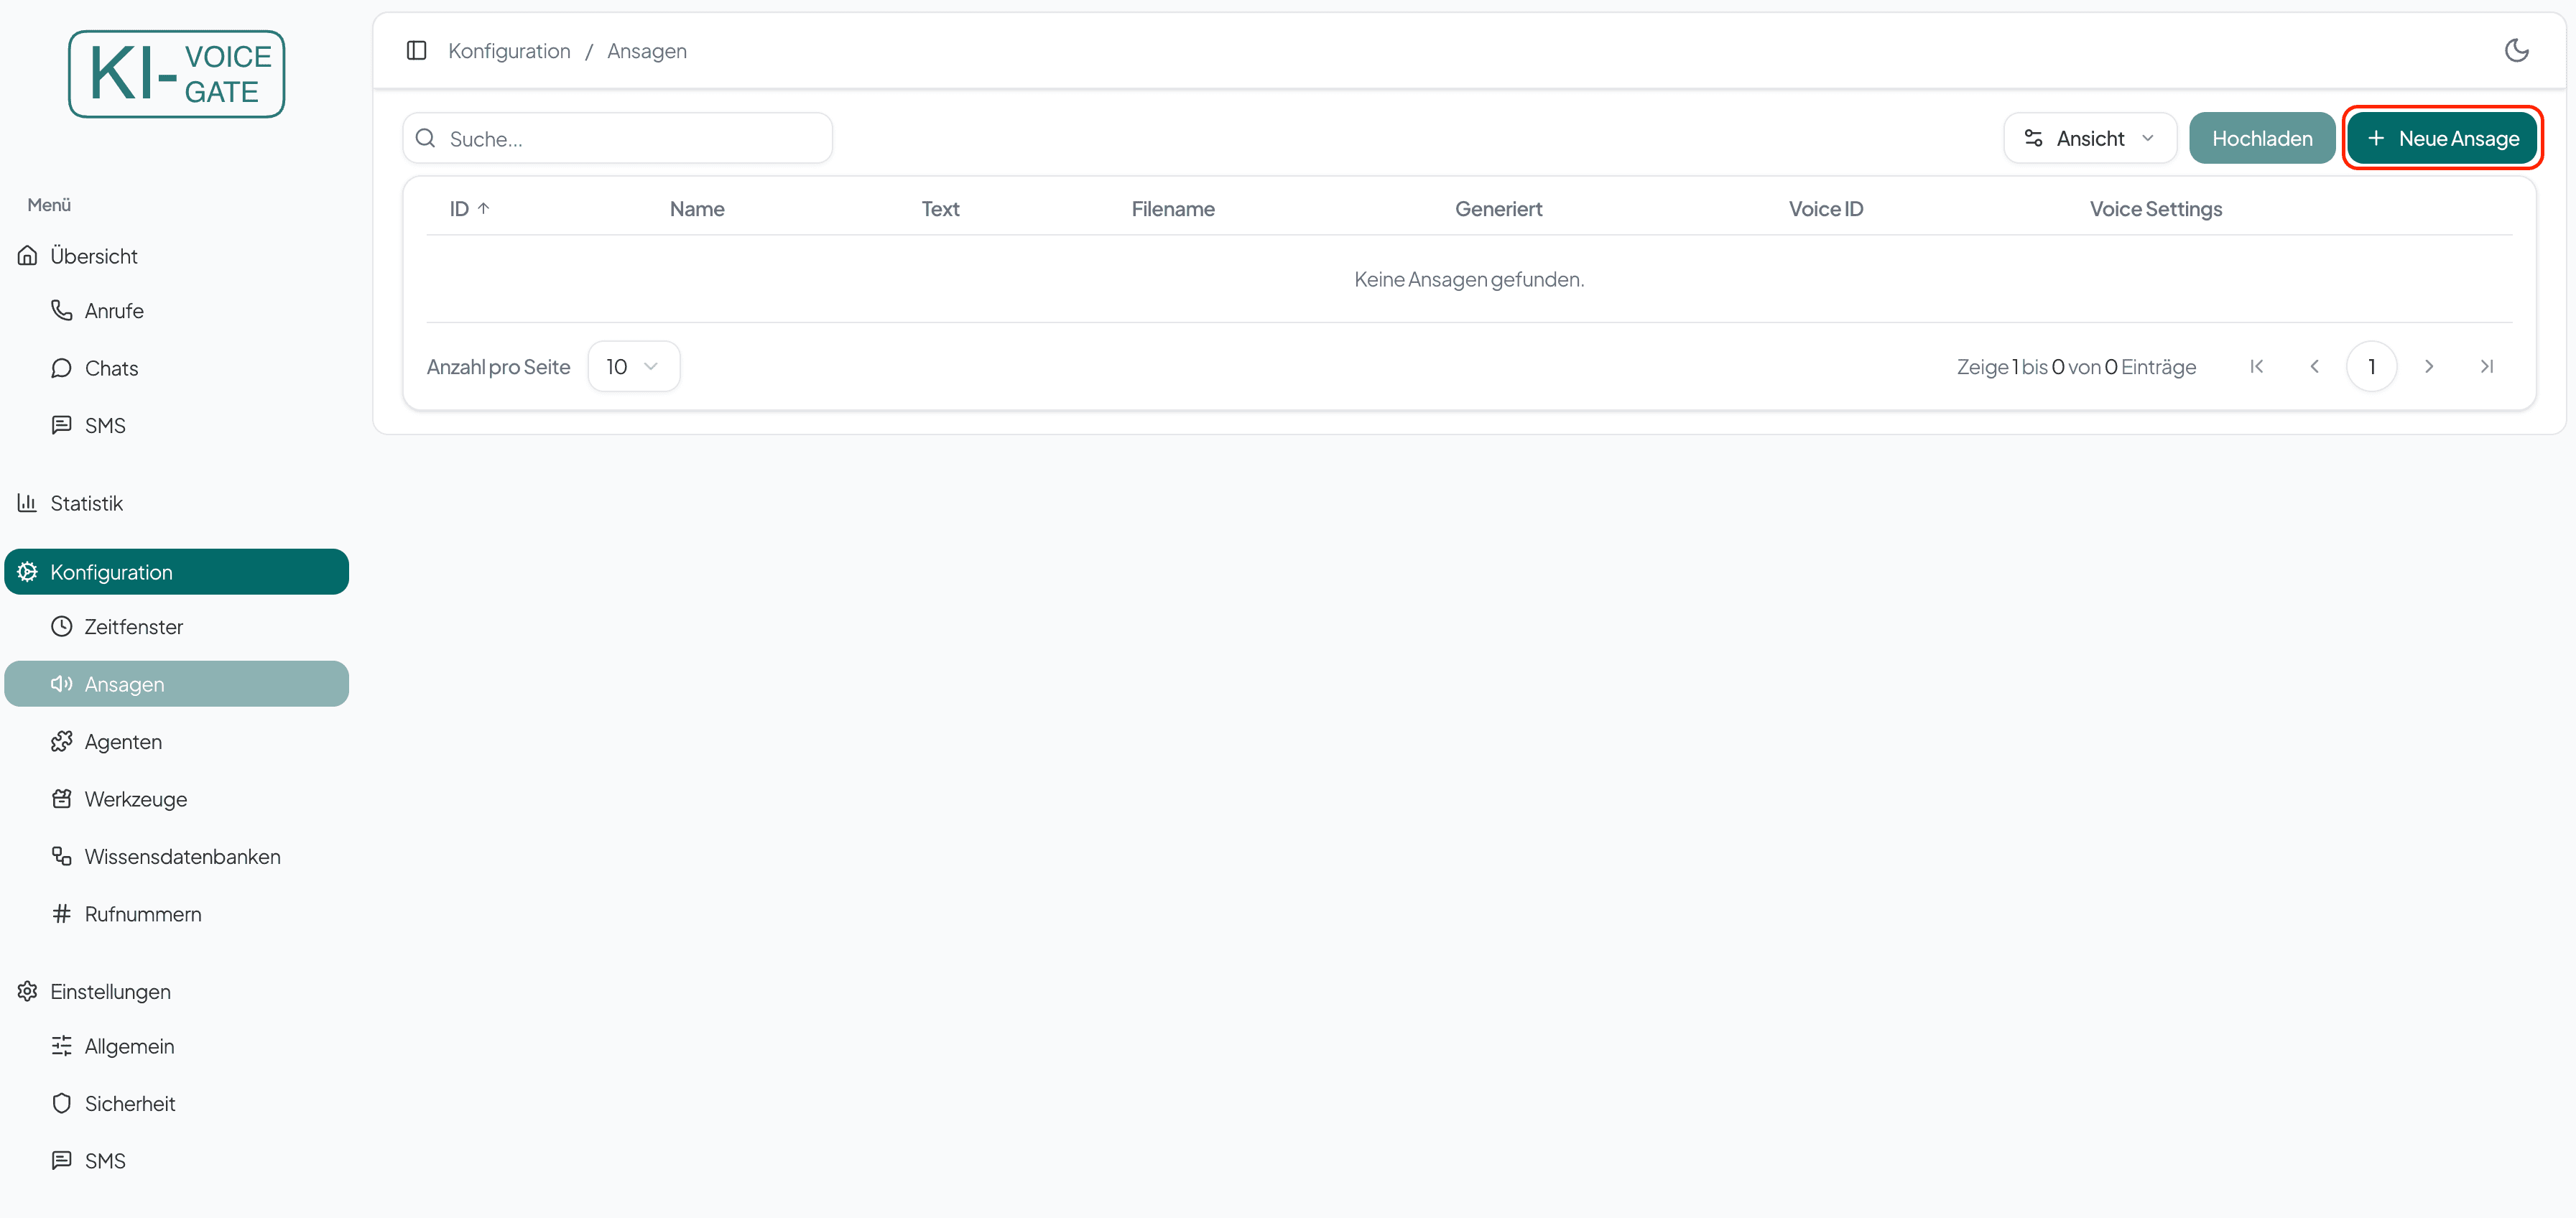Open Chats via its speech bubble icon
The width and height of the screenshot is (2576, 1218).
pyautogui.click(x=62, y=368)
